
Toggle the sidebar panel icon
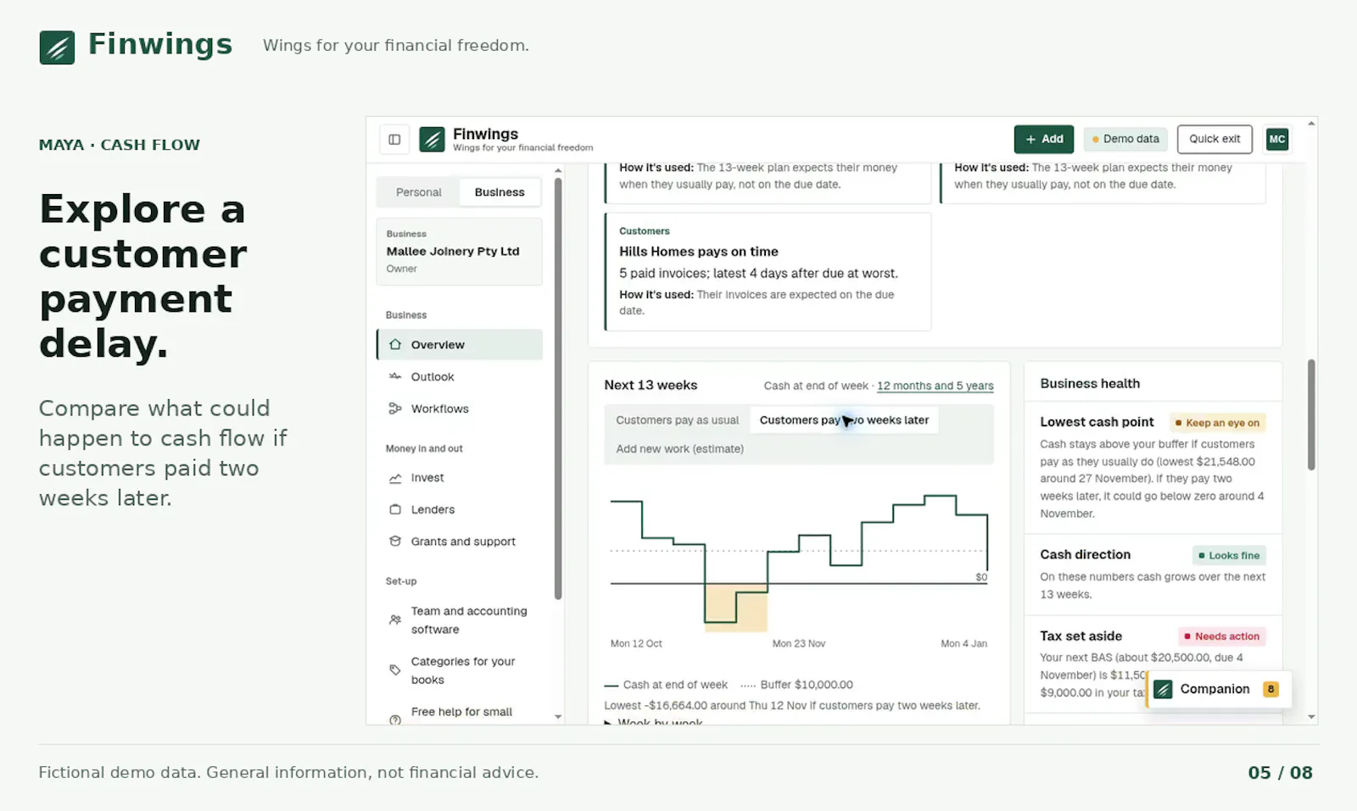[394, 140]
